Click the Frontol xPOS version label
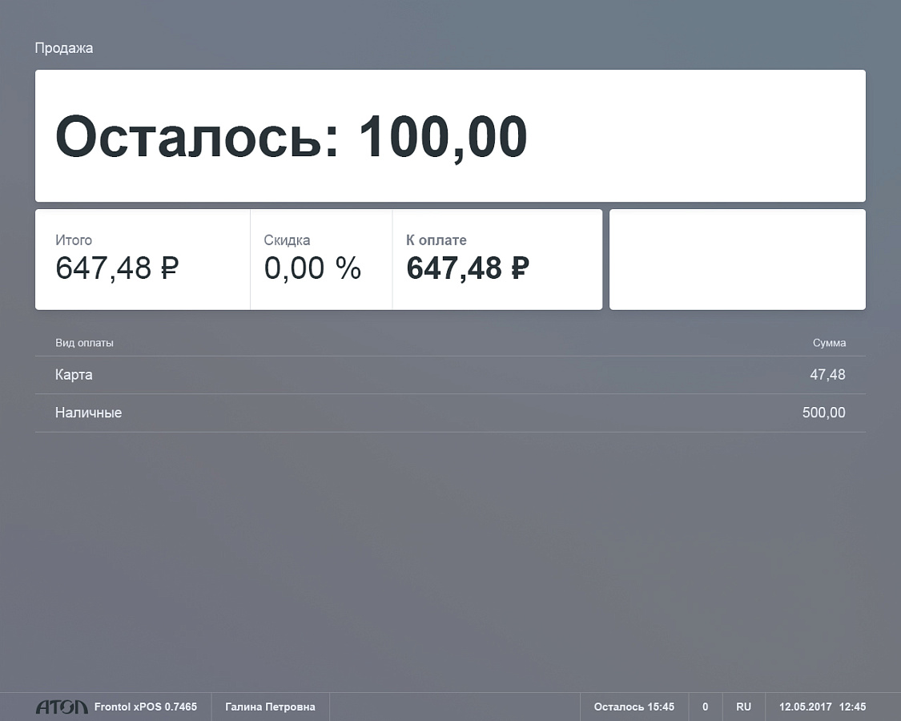 145,707
